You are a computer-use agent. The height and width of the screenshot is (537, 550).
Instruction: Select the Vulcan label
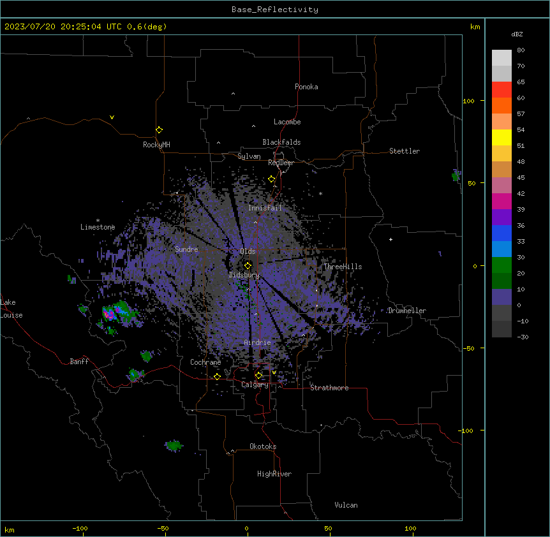coord(346,505)
